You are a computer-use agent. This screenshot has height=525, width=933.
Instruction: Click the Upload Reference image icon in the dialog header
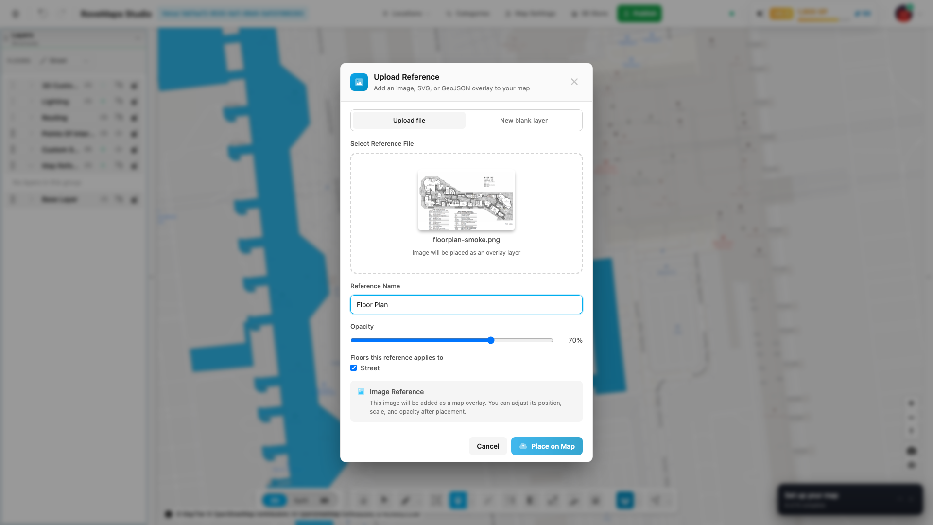pyautogui.click(x=359, y=82)
